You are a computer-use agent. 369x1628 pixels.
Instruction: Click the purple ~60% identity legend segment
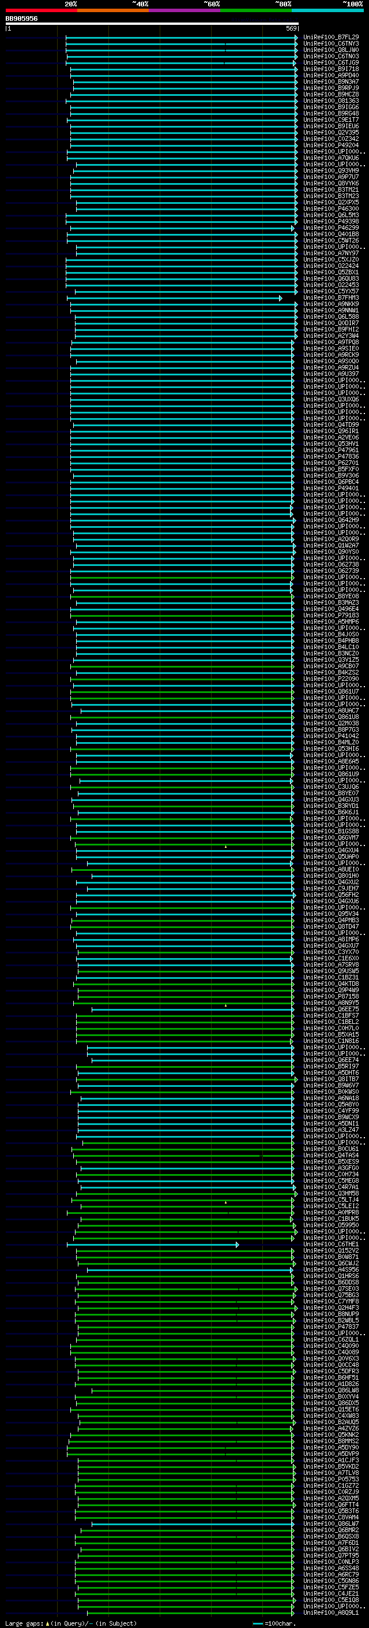coord(185,10)
